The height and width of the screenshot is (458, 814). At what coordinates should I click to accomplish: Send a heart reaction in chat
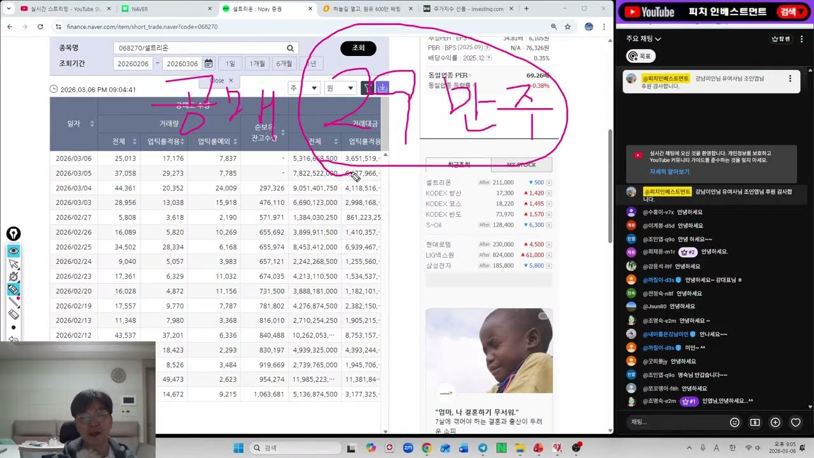click(796, 422)
